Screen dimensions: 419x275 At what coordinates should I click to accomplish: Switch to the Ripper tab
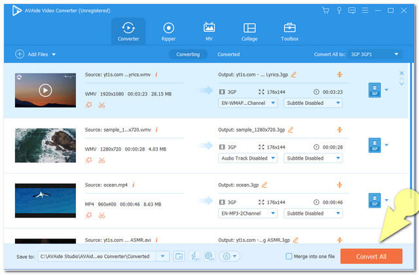[168, 31]
